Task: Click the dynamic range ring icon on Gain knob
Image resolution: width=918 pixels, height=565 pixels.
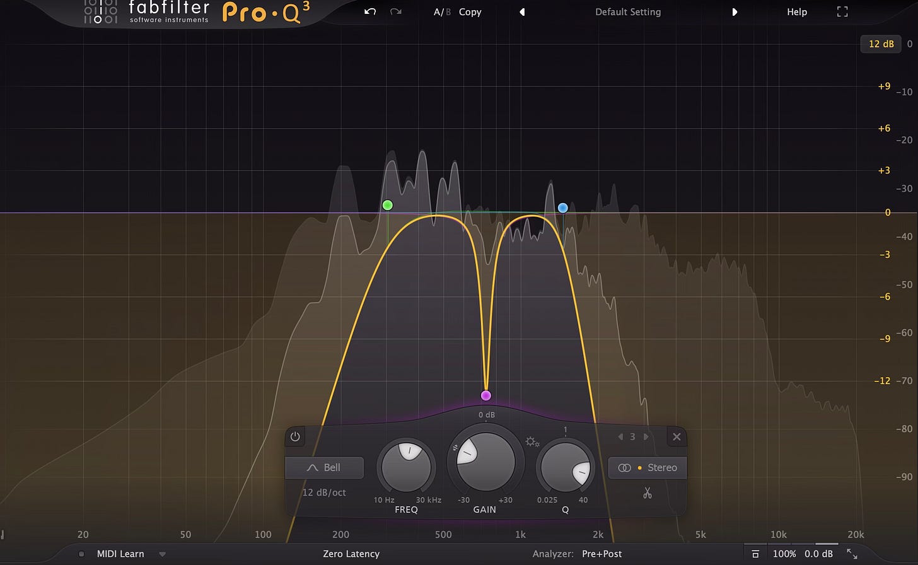Action: point(455,448)
